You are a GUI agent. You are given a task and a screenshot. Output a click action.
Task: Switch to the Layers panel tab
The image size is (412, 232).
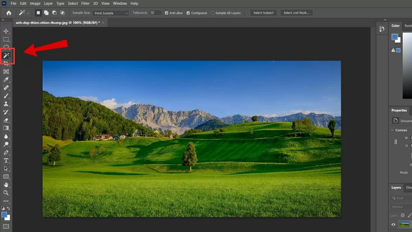click(396, 188)
